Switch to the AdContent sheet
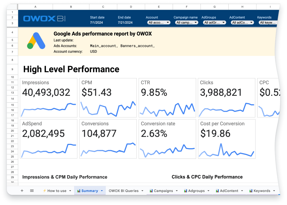 coord(229,191)
